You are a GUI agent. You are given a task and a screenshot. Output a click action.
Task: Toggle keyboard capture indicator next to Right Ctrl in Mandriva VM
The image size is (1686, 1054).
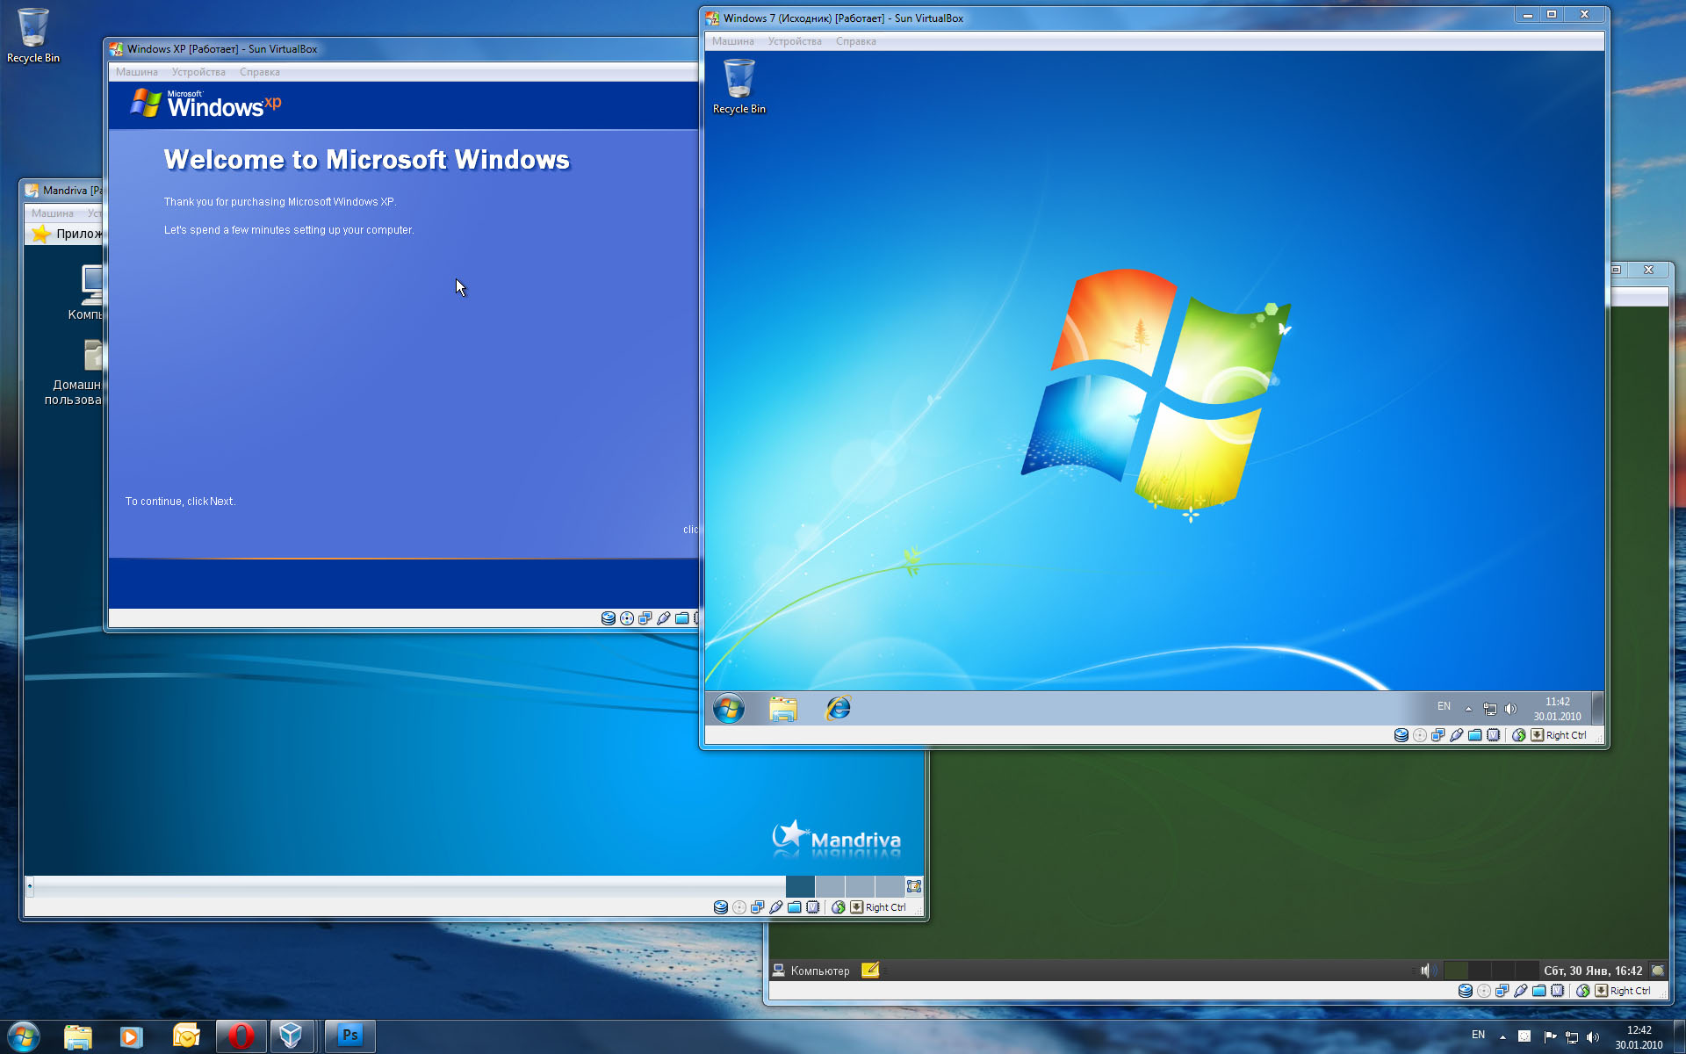tap(856, 907)
